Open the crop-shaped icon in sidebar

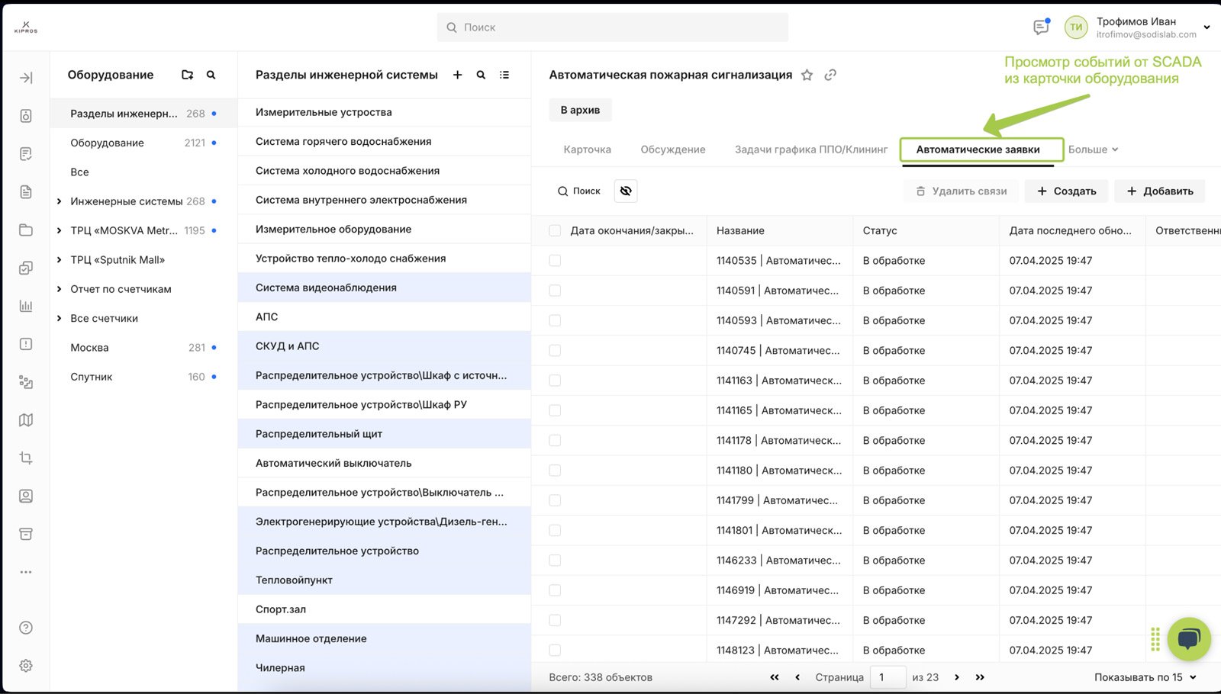26,458
